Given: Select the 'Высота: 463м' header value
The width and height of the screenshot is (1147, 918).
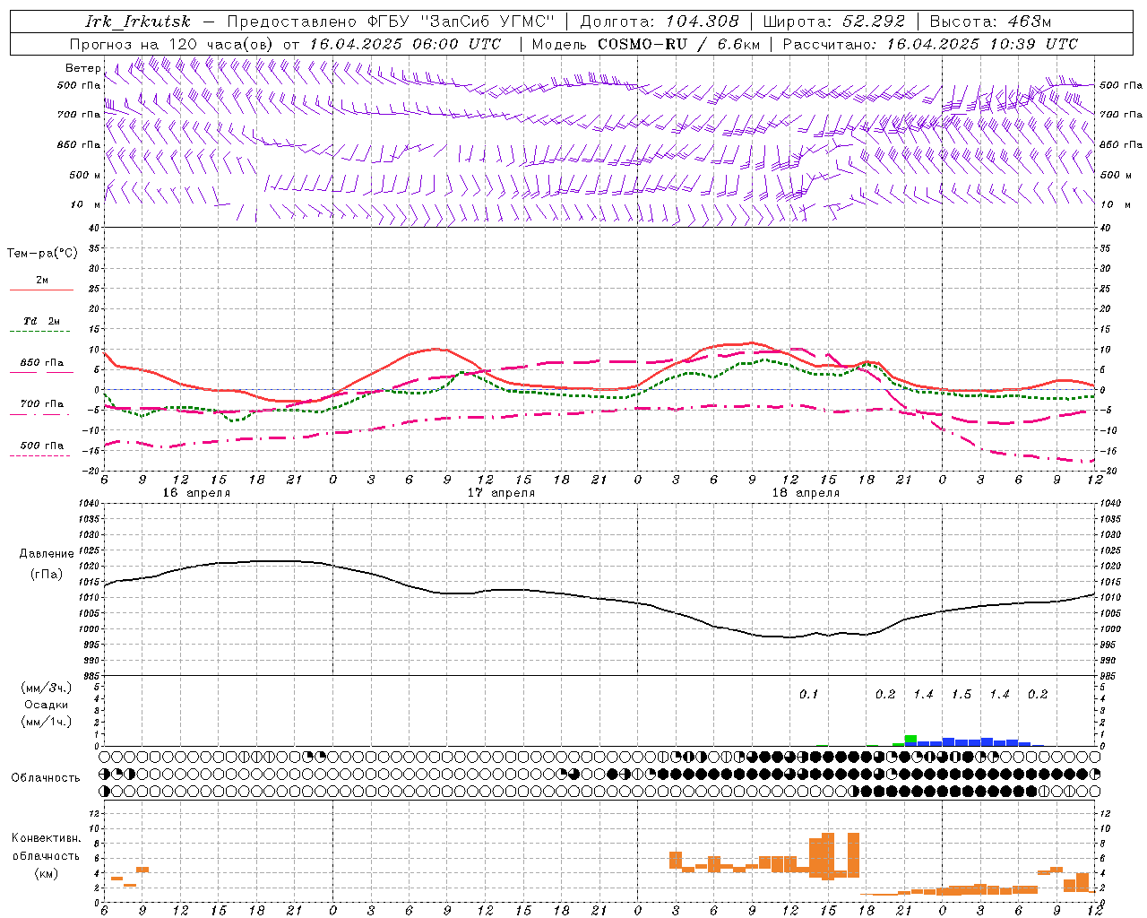Looking at the screenshot, I should pos(990,22).
